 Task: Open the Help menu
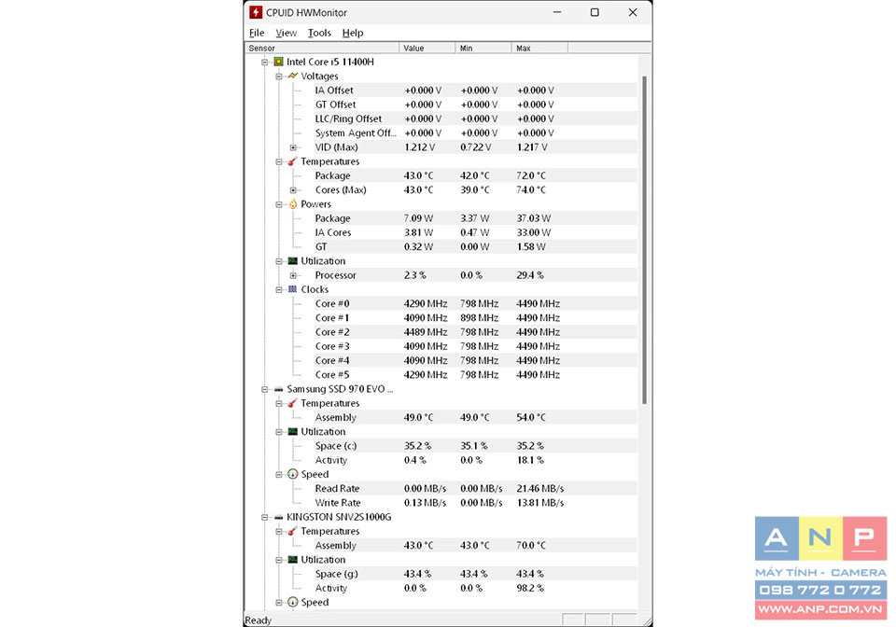[353, 33]
